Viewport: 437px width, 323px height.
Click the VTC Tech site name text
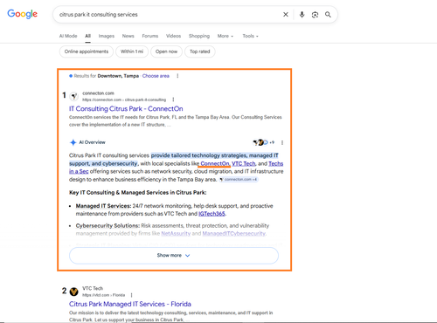(x=93, y=288)
